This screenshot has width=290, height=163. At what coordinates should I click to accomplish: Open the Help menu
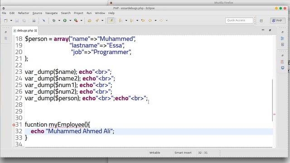111,13
